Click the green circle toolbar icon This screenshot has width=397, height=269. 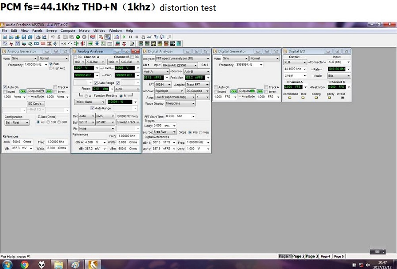point(78,37)
